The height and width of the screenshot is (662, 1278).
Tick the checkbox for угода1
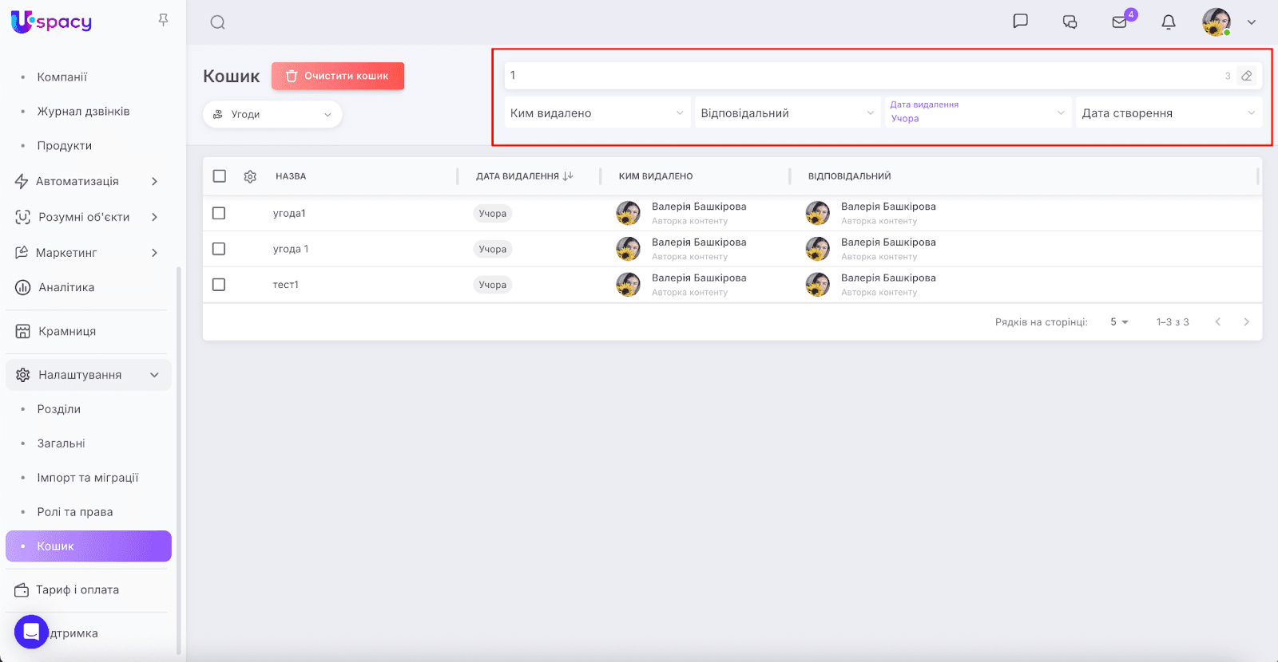[219, 213]
